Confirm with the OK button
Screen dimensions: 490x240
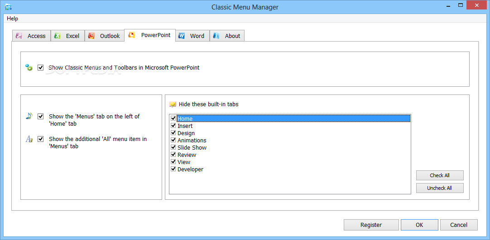(419, 225)
